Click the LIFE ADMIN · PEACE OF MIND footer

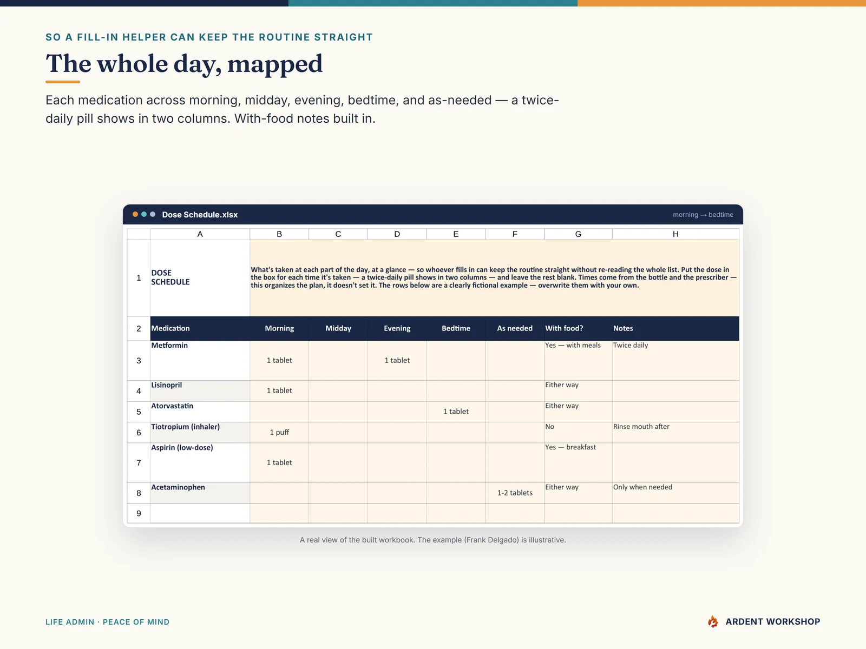point(107,622)
